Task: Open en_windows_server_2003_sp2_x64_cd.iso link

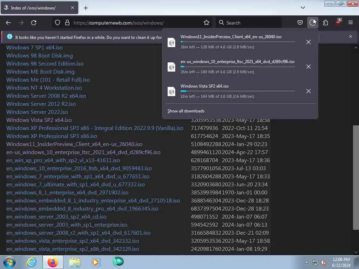Action: (56, 216)
